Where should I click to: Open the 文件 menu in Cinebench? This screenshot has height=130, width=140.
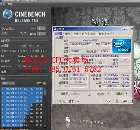tap(3, 4)
